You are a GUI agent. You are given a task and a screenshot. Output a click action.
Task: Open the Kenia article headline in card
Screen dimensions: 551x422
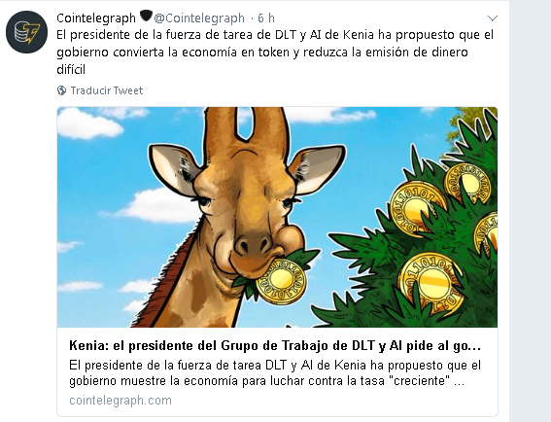point(275,346)
